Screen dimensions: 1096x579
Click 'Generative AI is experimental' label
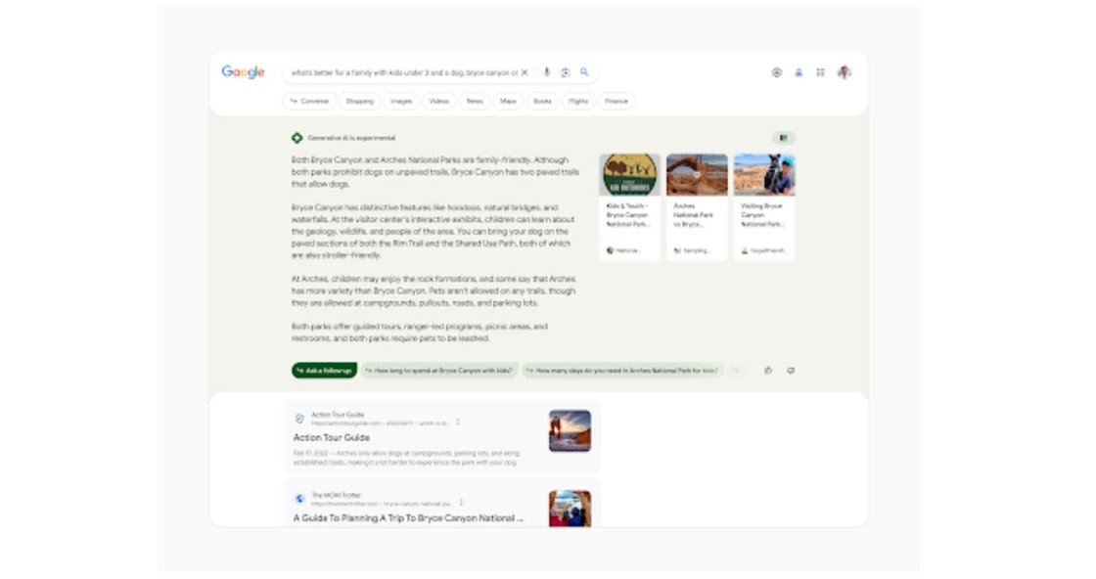click(x=351, y=138)
